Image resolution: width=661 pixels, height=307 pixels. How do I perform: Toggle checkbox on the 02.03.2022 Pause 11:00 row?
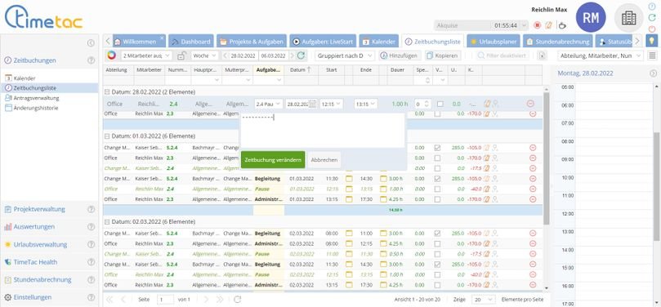(x=438, y=254)
